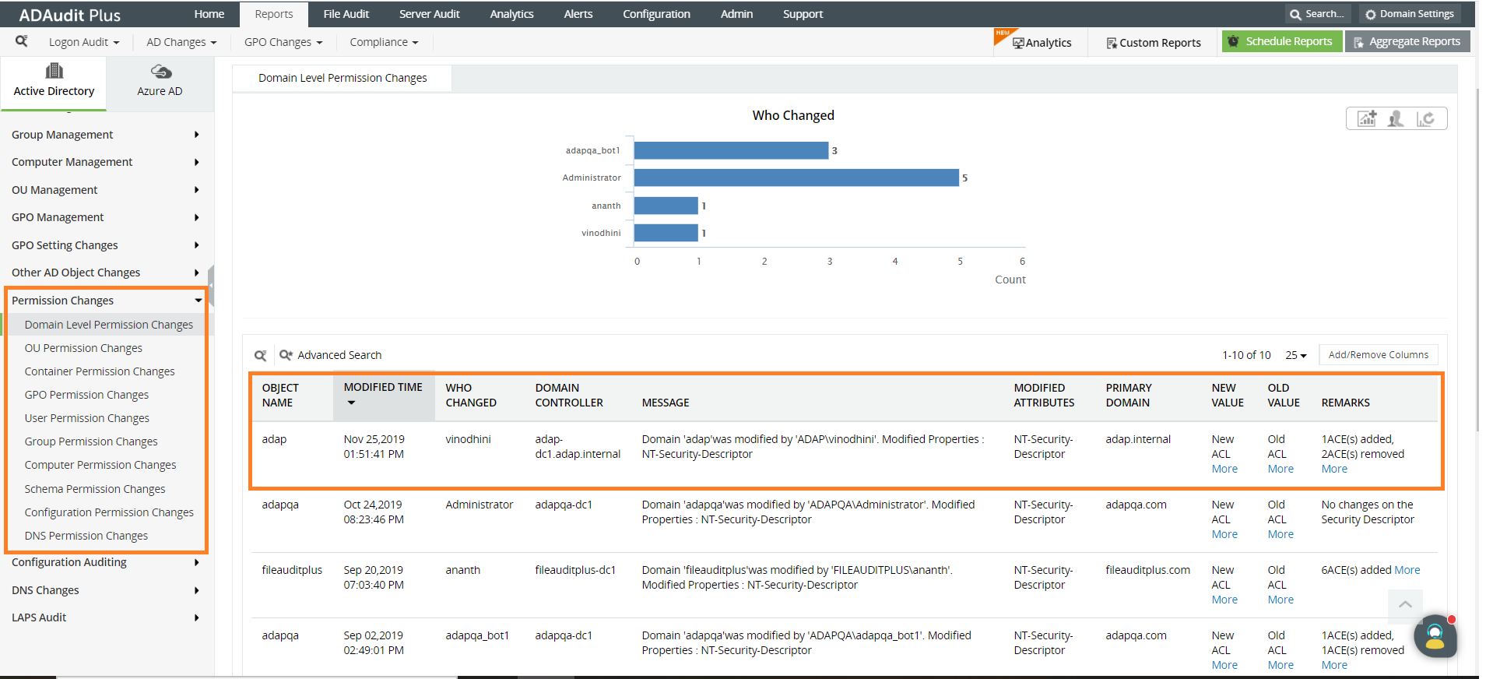Click More after 6ACE(s) added remark
The width and height of the screenshot is (1493, 679).
[x=1407, y=570]
